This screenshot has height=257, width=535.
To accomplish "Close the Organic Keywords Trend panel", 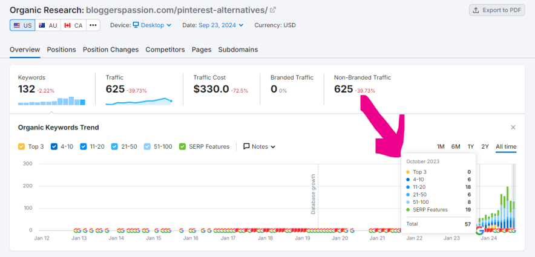I will coord(513,128).
